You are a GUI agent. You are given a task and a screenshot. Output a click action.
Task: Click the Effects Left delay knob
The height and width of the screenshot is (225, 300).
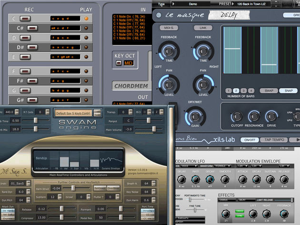coord(253,214)
